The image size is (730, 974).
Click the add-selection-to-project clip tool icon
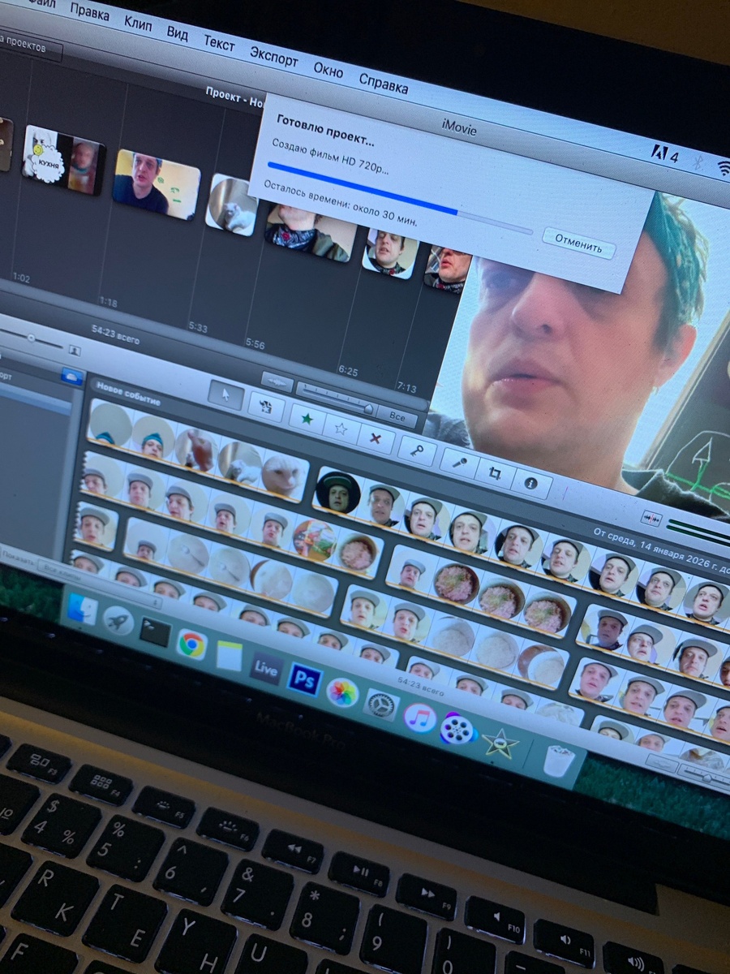coord(265,407)
